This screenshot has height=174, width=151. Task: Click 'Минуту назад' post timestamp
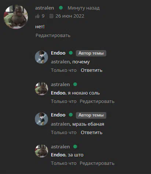(x=84, y=8)
